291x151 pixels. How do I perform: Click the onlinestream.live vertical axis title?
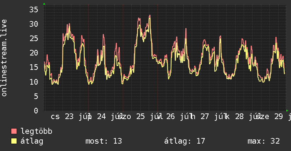point(4,58)
